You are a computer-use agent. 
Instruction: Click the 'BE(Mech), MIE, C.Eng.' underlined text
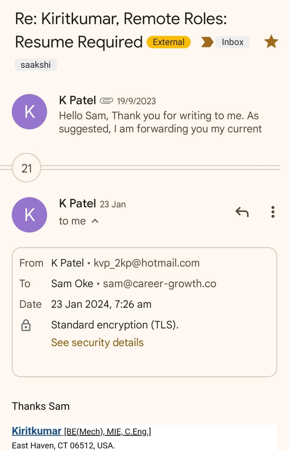[108, 432]
